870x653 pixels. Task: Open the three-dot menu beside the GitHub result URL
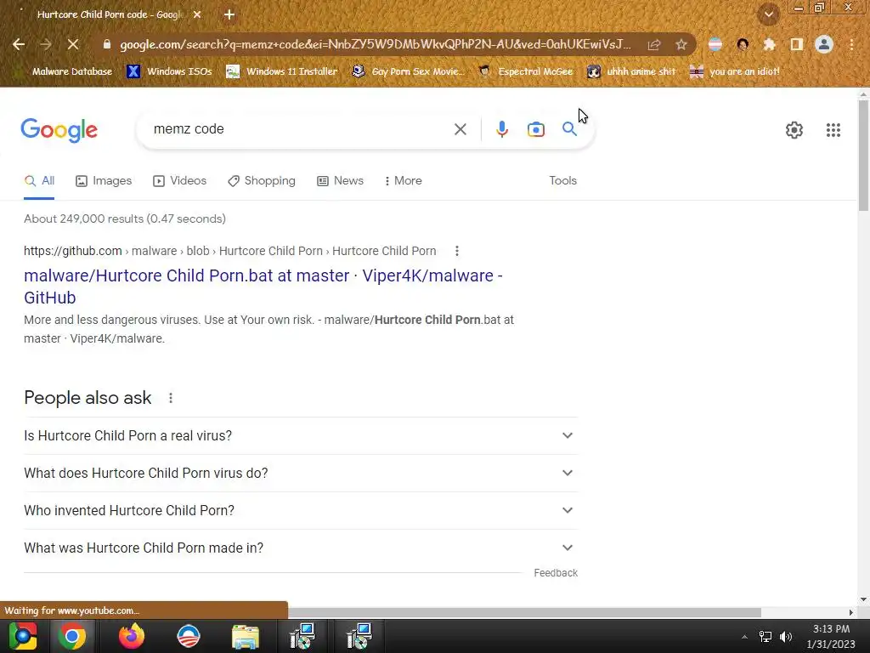pyautogui.click(x=456, y=251)
